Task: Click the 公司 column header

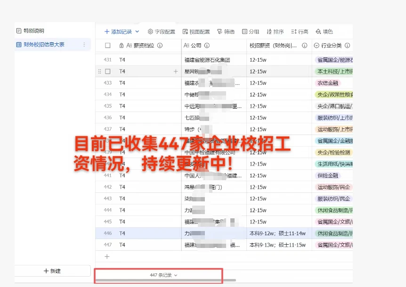Action: click(214, 46)
